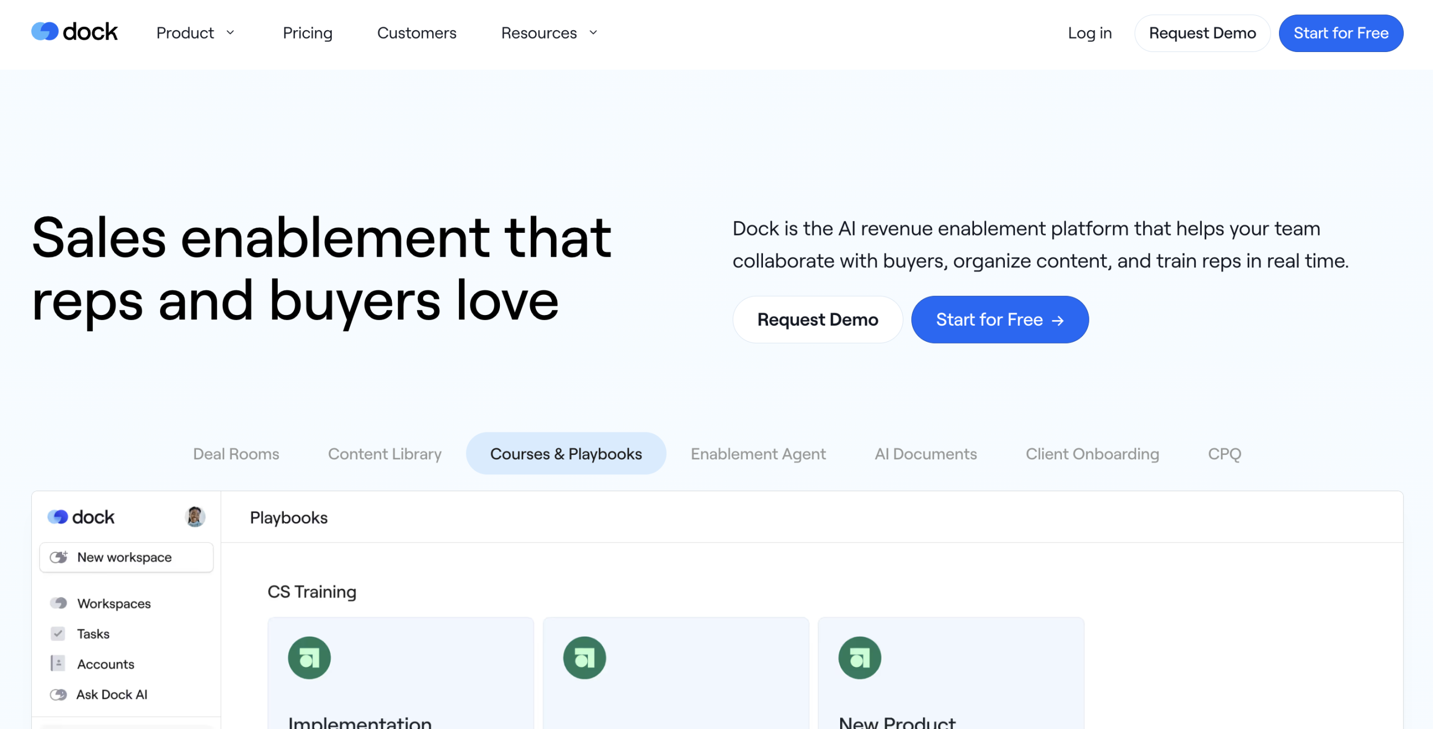This screenshot has height=729, width=1433.
Task: Switch to the Enablement Agent tab
Action: [758, 454]
